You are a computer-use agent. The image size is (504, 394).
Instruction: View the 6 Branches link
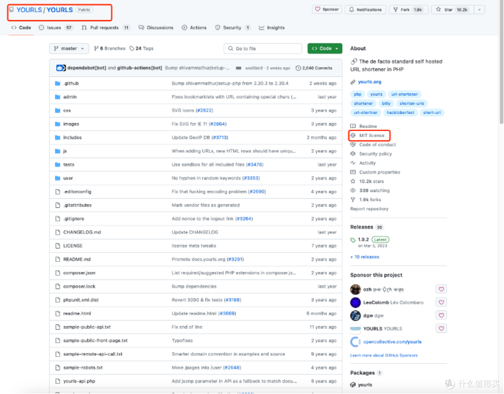(x=110, y=49)
